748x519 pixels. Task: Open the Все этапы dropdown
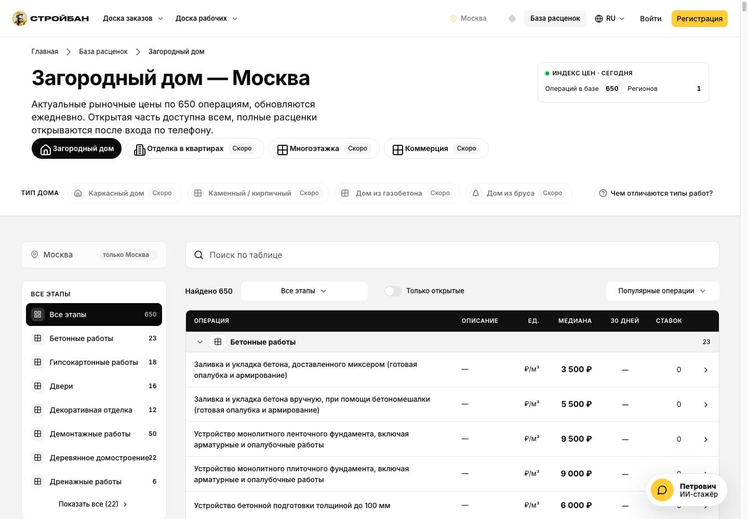(304, 291)
